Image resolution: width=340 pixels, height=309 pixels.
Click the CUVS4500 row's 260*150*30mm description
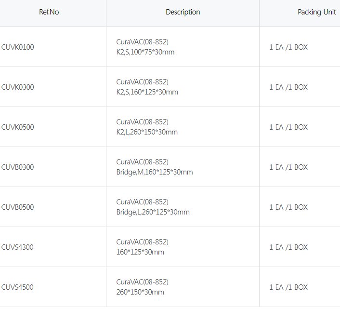[140, 292]
